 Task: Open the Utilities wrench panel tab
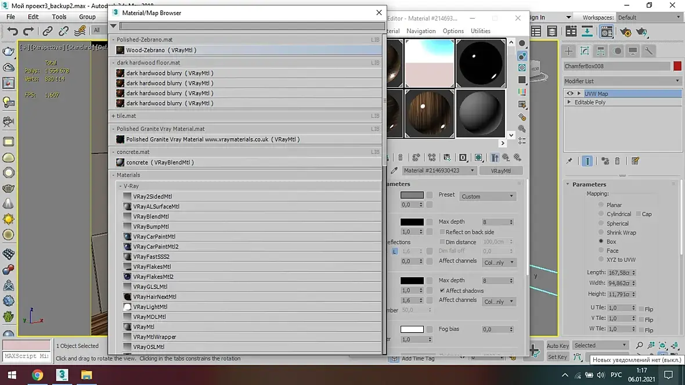(649, 51)
